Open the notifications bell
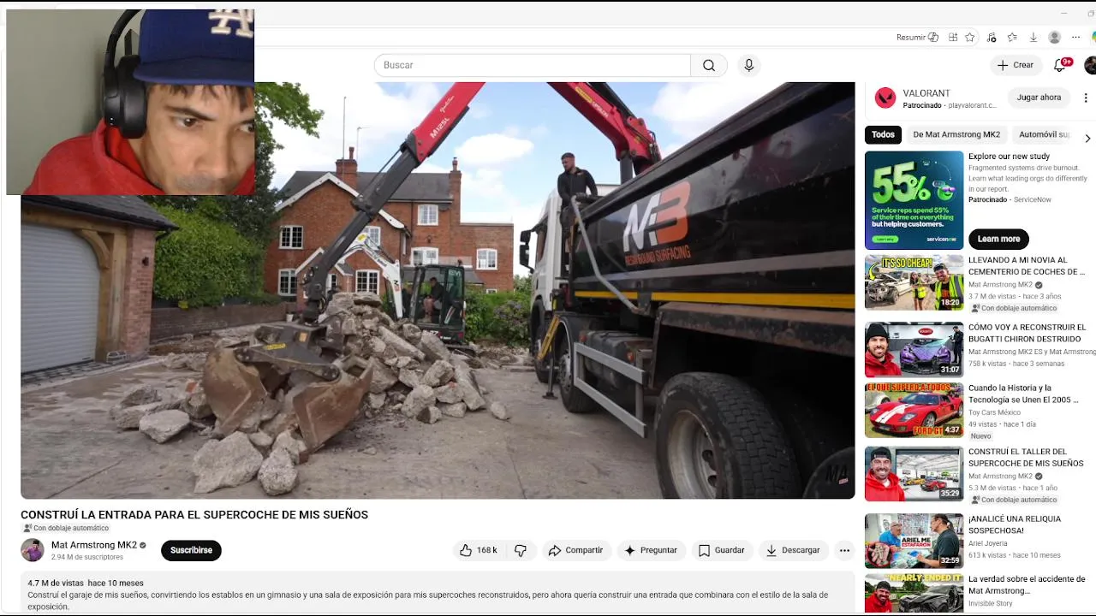Image resolution: width=1096 pixels, height=616 pixels. (1062, 65)
